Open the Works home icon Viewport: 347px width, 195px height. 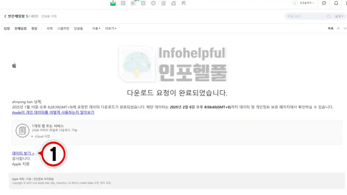[173, 3]
